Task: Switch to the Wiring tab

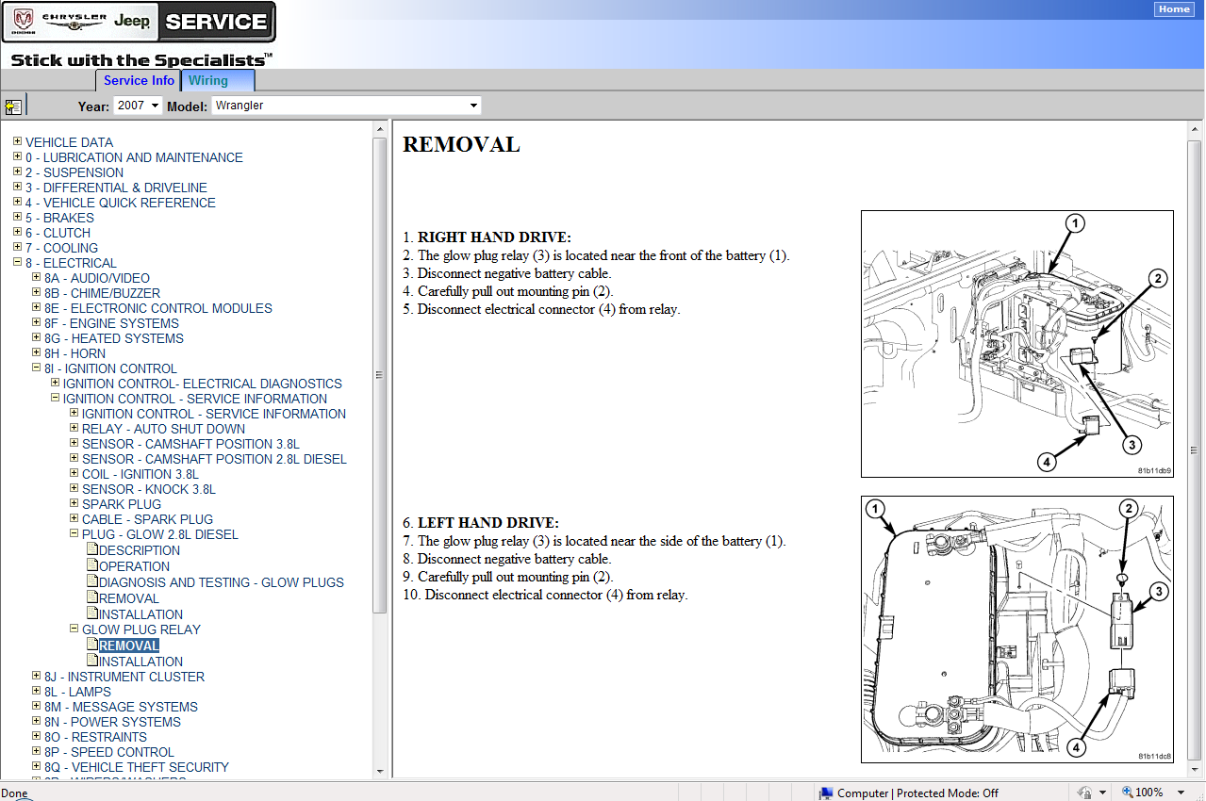Action: click(218, 81)
